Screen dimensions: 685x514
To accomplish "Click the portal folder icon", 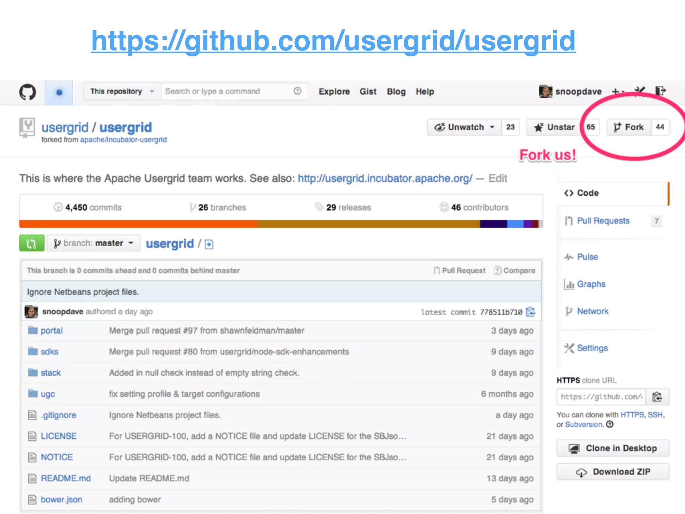I will [x=33, y=330].
